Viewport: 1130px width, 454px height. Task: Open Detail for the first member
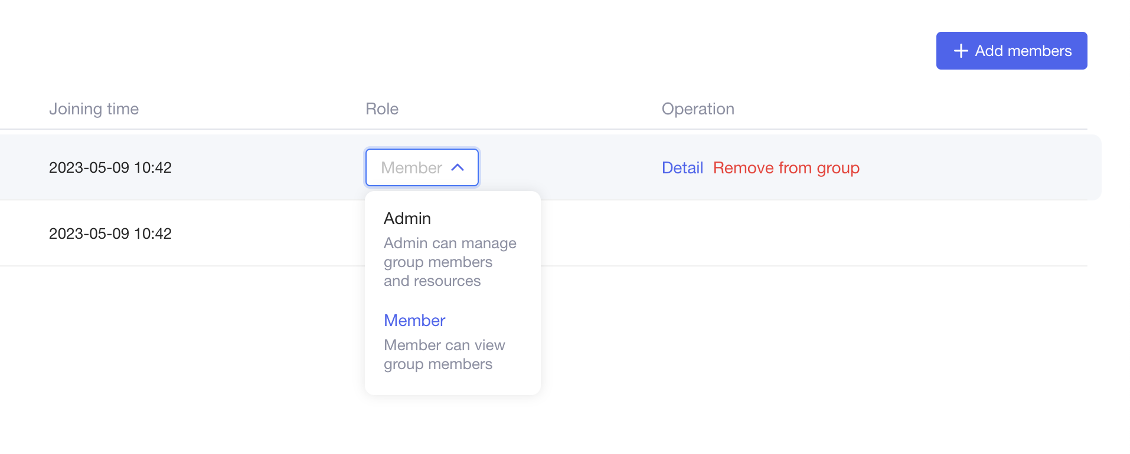pyautogui.click(x=682, y=168)
